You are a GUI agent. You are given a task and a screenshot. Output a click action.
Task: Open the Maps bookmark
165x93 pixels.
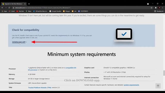pos(29,11)
